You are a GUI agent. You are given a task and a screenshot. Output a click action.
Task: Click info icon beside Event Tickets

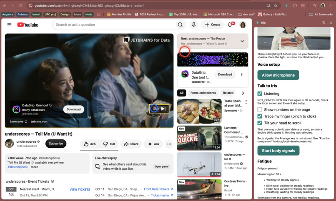point(53,181)
